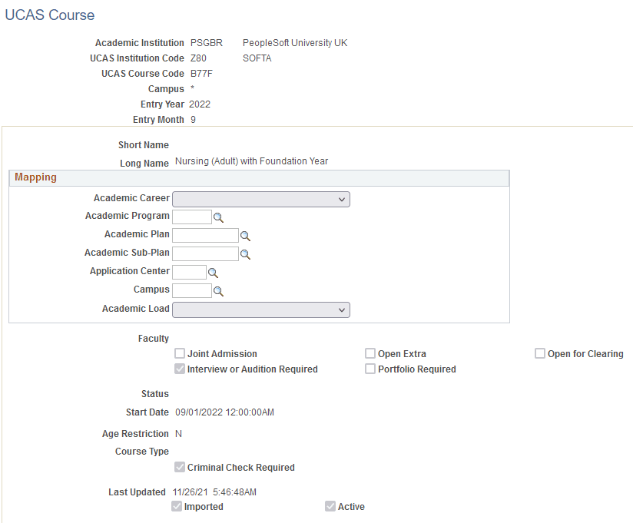Tick the Open for Clearing checkbox
Image resolution: width=633 pixels, height=523 pixels.
540,353
